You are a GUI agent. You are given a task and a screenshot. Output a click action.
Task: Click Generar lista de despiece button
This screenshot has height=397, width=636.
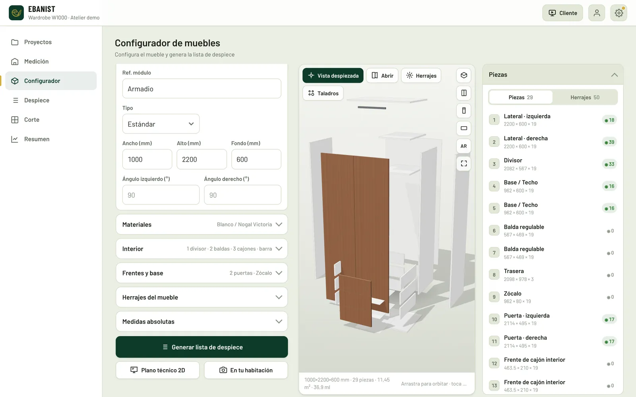(202, 347)
